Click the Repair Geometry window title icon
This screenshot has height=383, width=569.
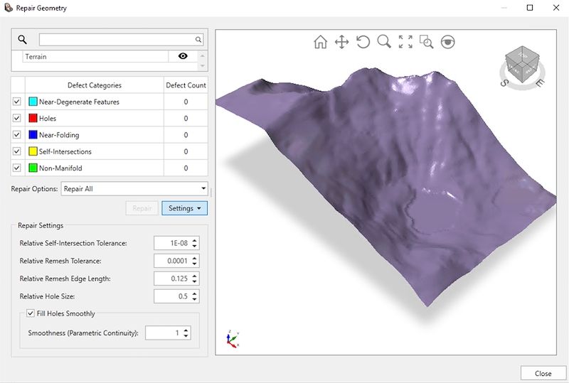(x=8, y=7)
